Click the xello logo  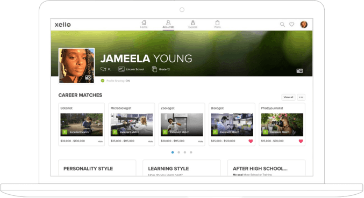point(63,25)
